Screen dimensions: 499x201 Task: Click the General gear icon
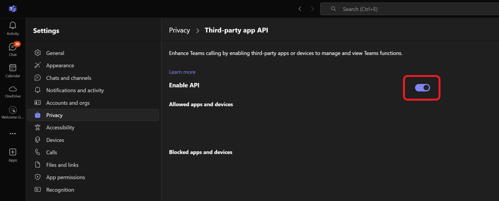37,53
